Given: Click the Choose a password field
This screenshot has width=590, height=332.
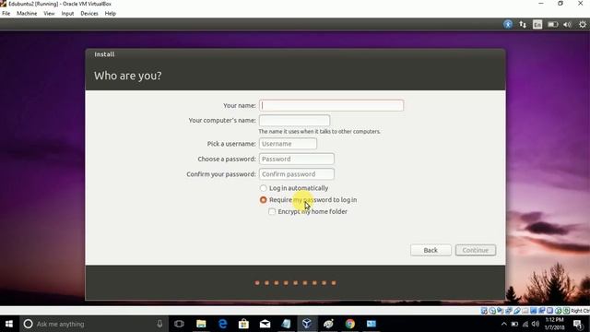Looking at the screenshot, I should [x=297, y=159].
